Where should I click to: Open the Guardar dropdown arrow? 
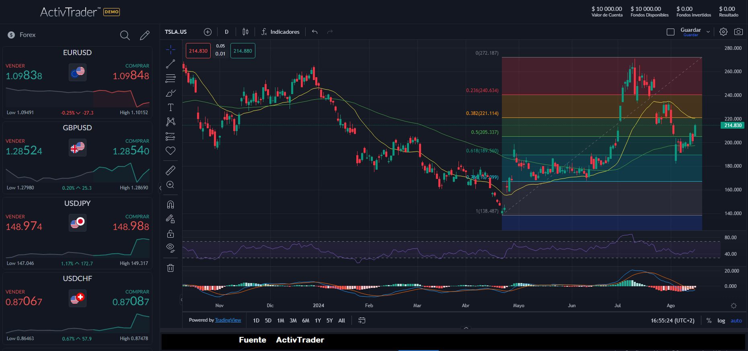[x=708, y=32]
